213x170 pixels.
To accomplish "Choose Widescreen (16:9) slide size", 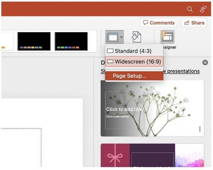I will [134, 62].
